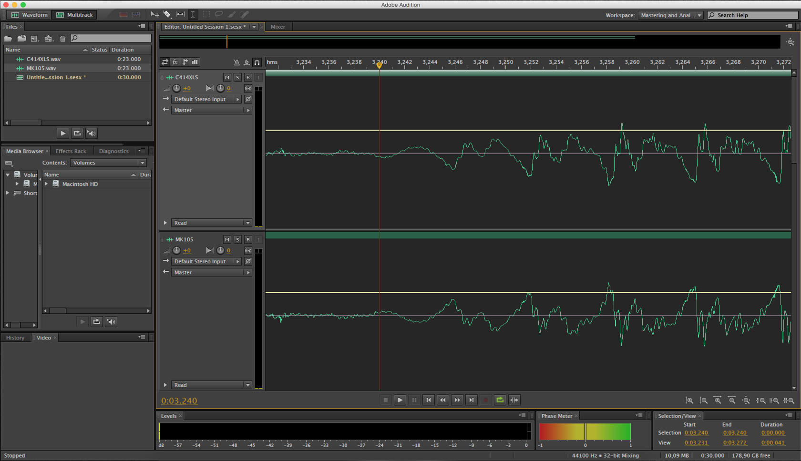Switch to Waveform view
The height and width of the screenshot is (461, 801).
click(30, 15)
